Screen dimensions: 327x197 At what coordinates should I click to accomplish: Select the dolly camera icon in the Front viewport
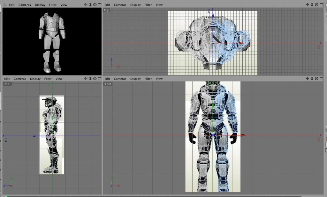click(312, 79)
